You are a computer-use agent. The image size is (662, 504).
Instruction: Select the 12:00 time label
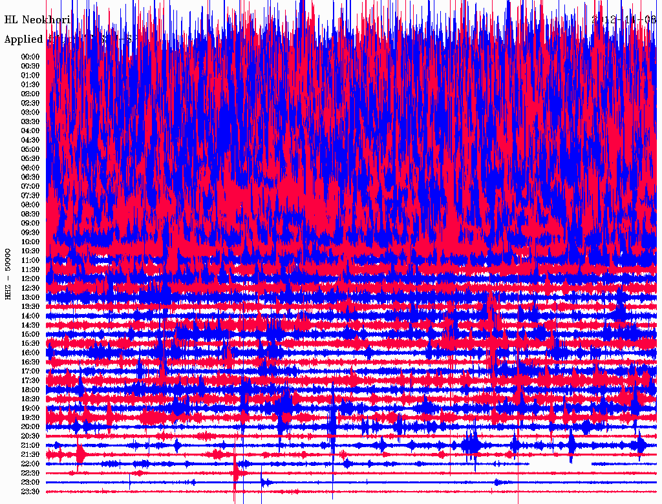pyautogui.click(x=30, y=278)
